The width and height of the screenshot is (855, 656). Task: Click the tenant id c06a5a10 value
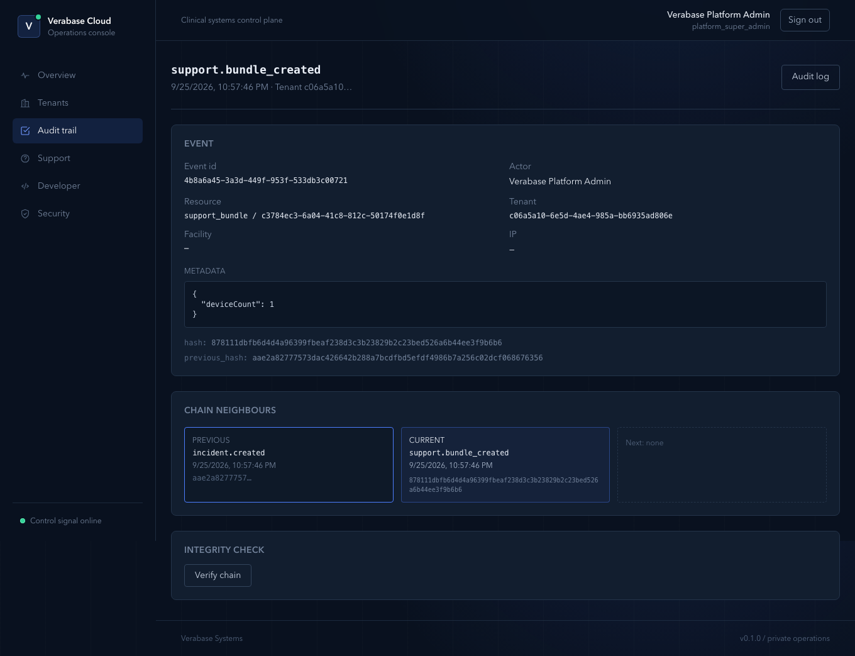click(591, 216)
